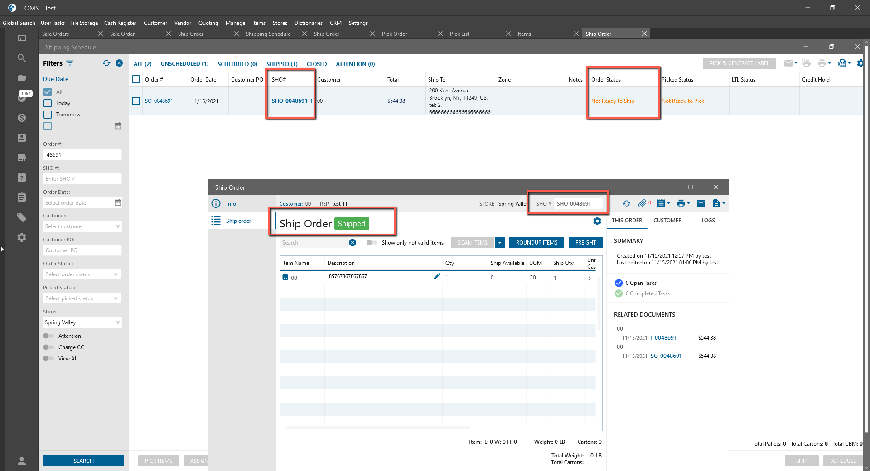Select the SO-0048691 row checkbox
Image resolution: width=870 pixels, height=471 pixels.
136,101
